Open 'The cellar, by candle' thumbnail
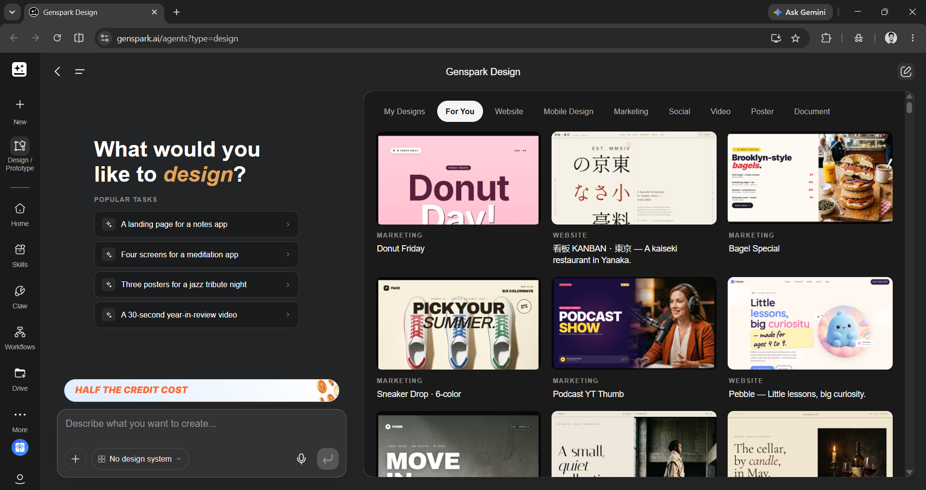 810,444
